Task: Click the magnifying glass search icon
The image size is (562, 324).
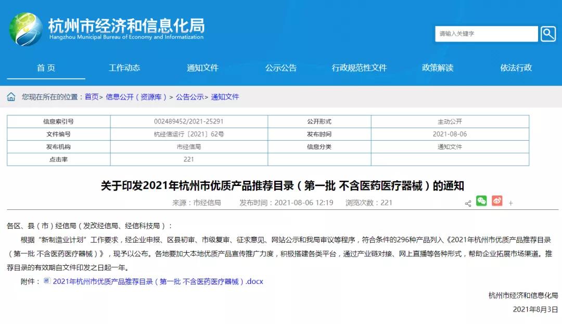Action: (x=548, y=34)
